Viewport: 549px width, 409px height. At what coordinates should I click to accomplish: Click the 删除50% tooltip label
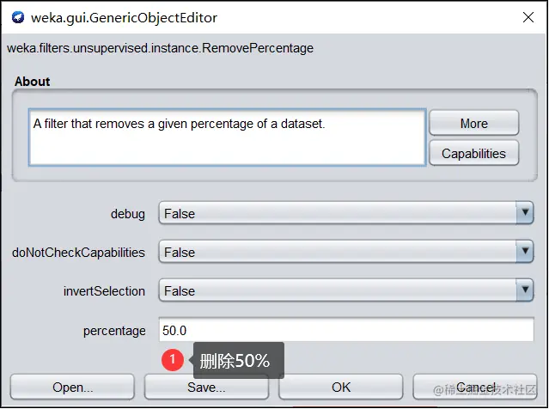235,361
